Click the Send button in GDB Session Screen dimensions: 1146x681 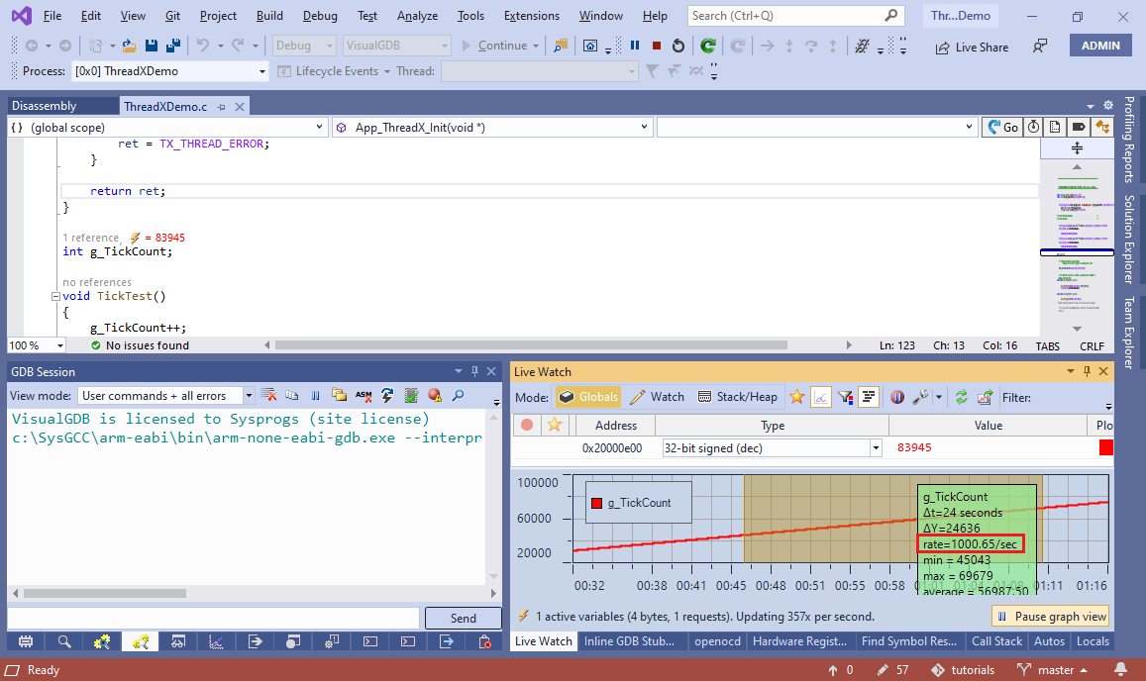click(x=464, y=619)
